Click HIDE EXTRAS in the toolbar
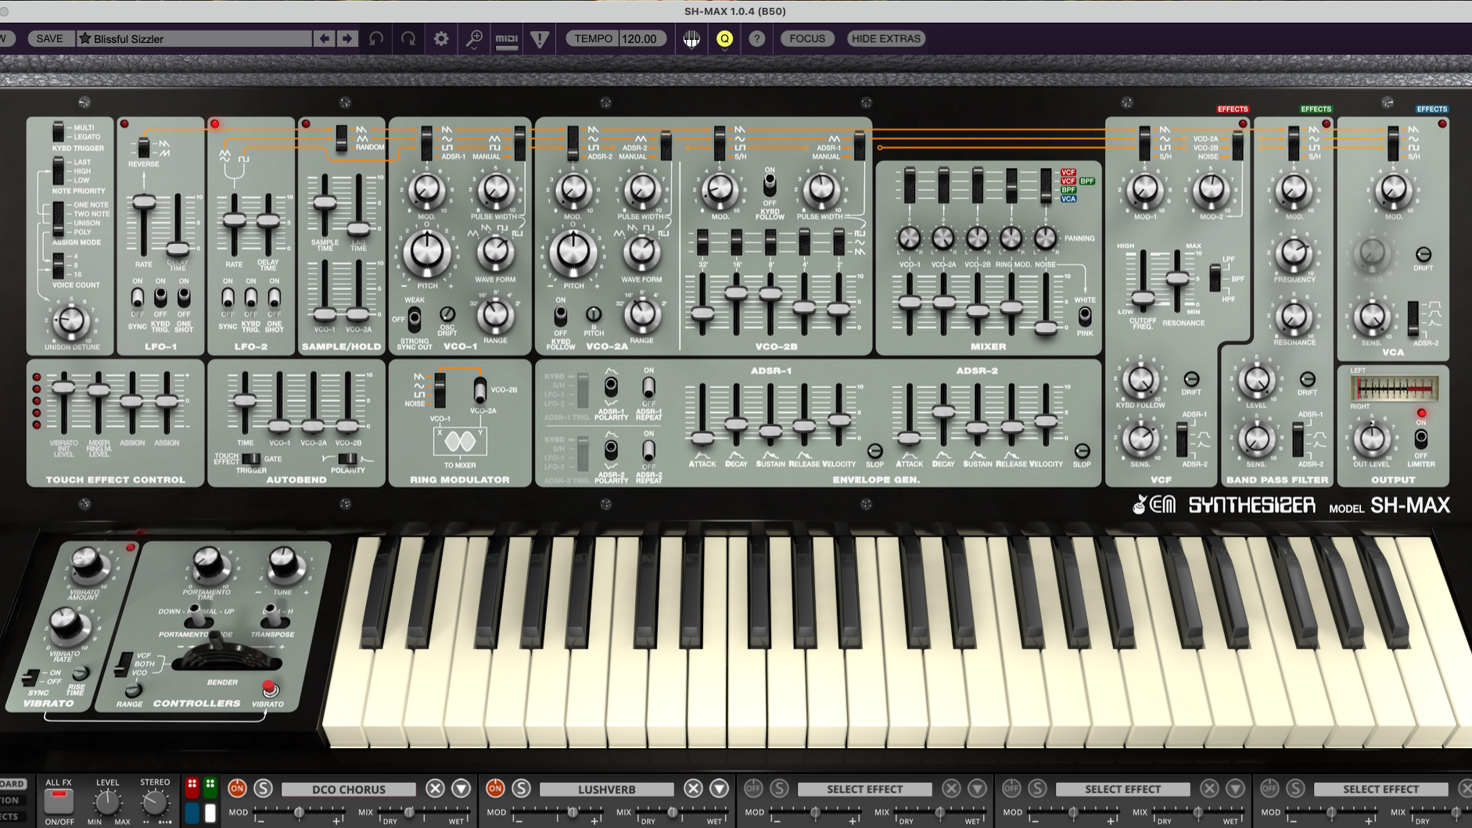This screenshot has height=828, width=1472. [x=884, y=38]
